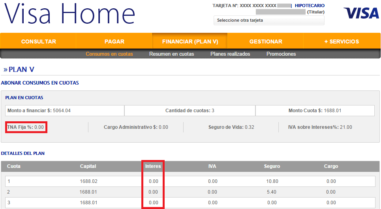Click the VISA logo
381x209 pixels.
pos(361,13)
